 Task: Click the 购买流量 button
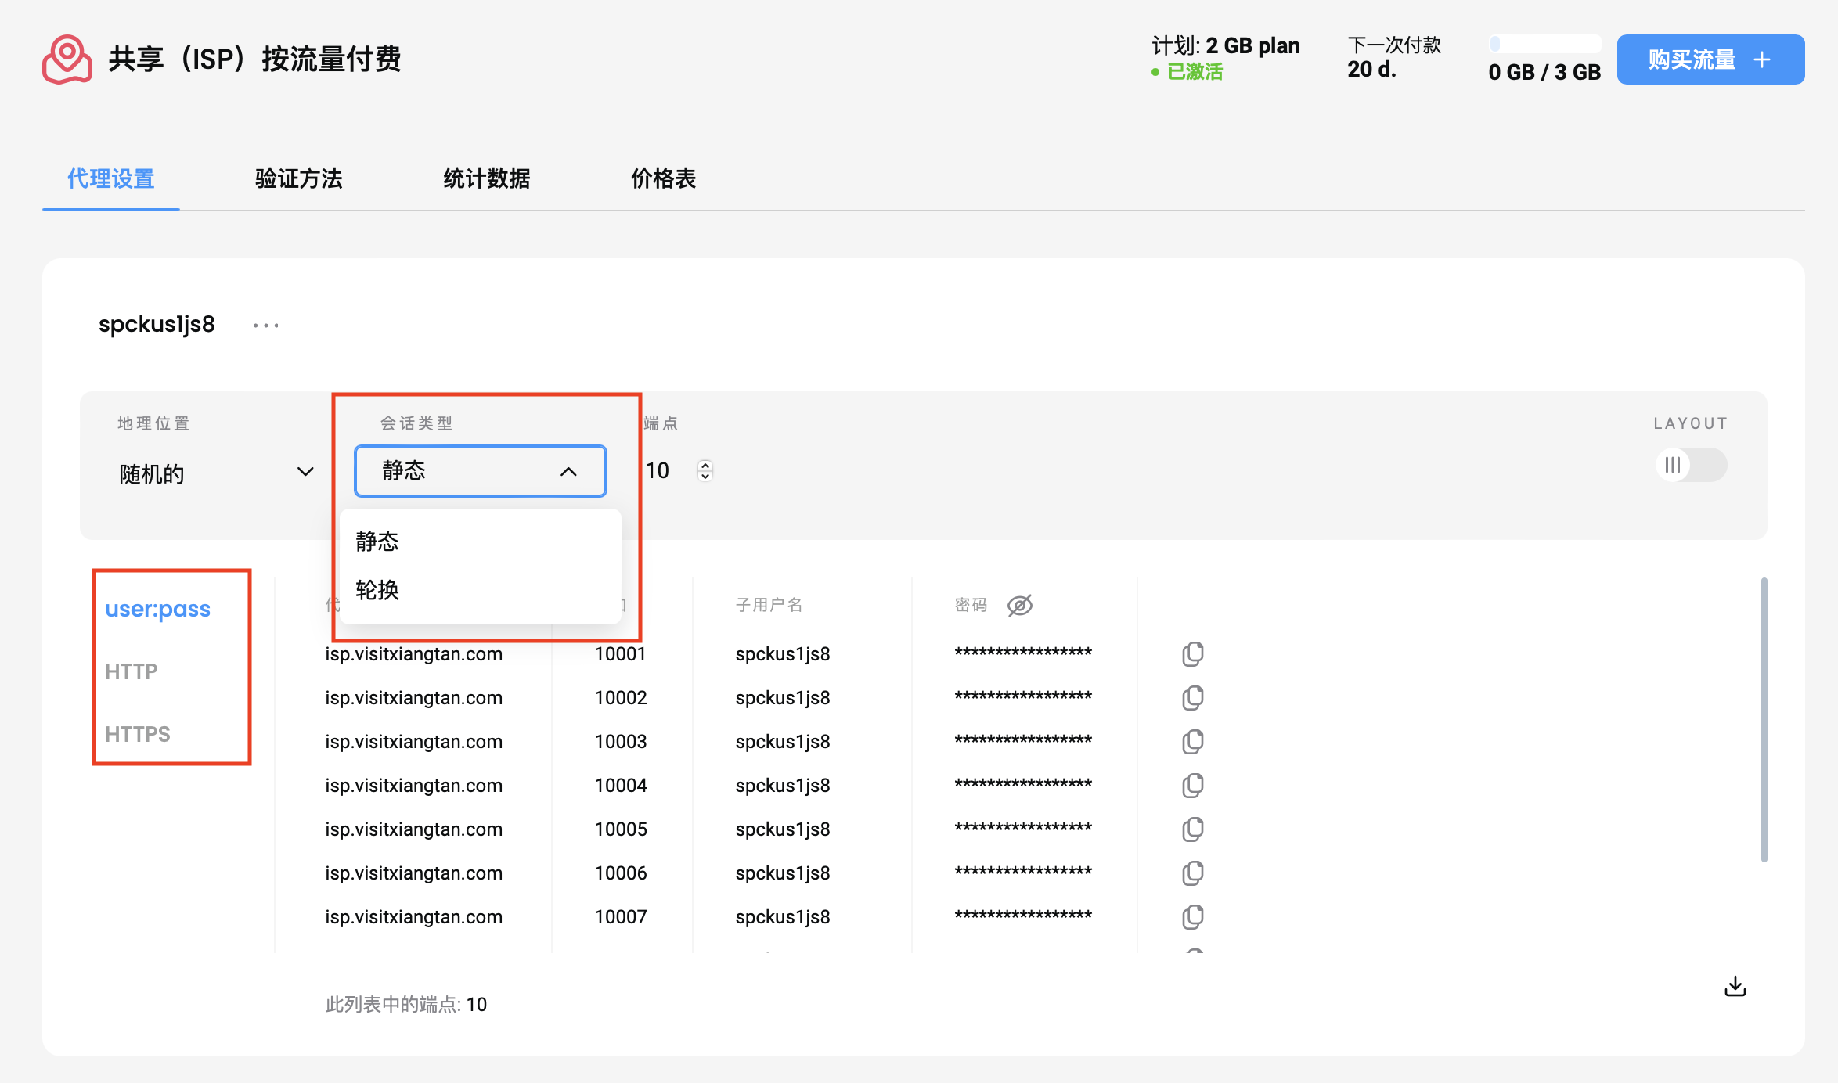tap(1710, 59)
